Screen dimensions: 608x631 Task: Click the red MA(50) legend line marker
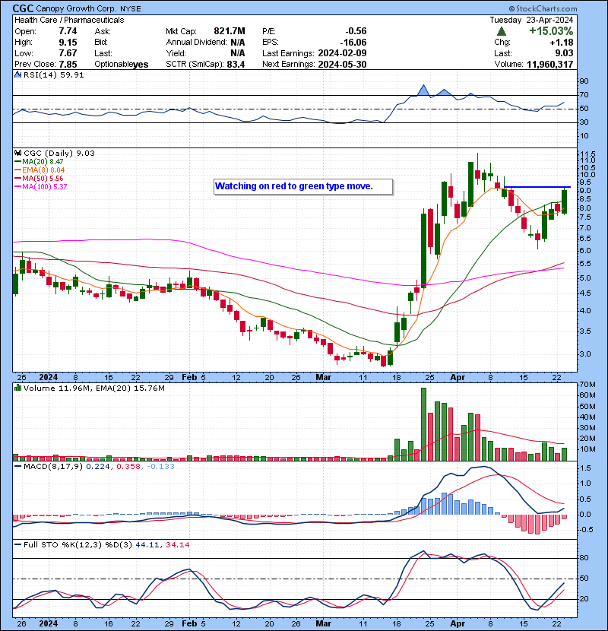pyautogui.click(x=18, y=179)
